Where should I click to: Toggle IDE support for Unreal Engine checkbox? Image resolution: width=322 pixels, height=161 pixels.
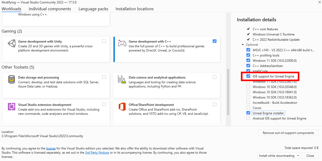(248, 76)
